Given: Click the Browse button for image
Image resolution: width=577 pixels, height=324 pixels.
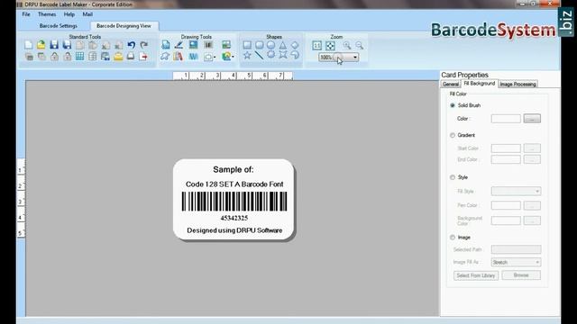Looking at the screenshot, I should 521,275.
